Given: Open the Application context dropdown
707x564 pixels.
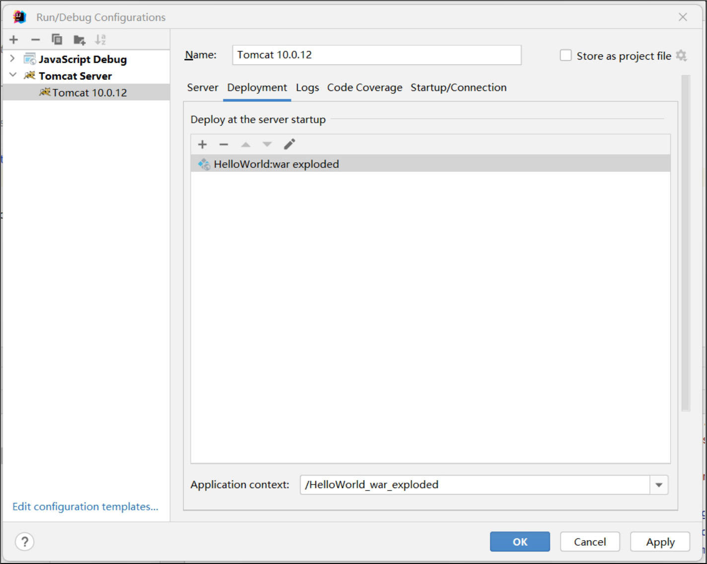Looking at the screenshot, I should (659, 485).
